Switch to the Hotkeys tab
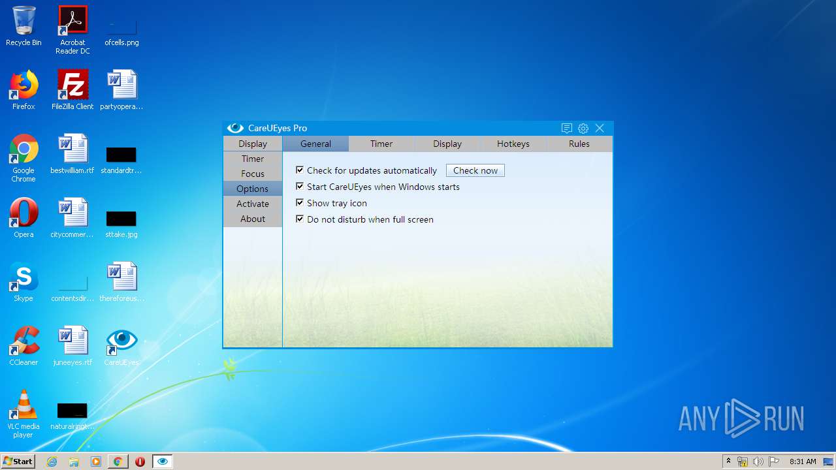The image size is (836, 470). click(x=513, y=144)
